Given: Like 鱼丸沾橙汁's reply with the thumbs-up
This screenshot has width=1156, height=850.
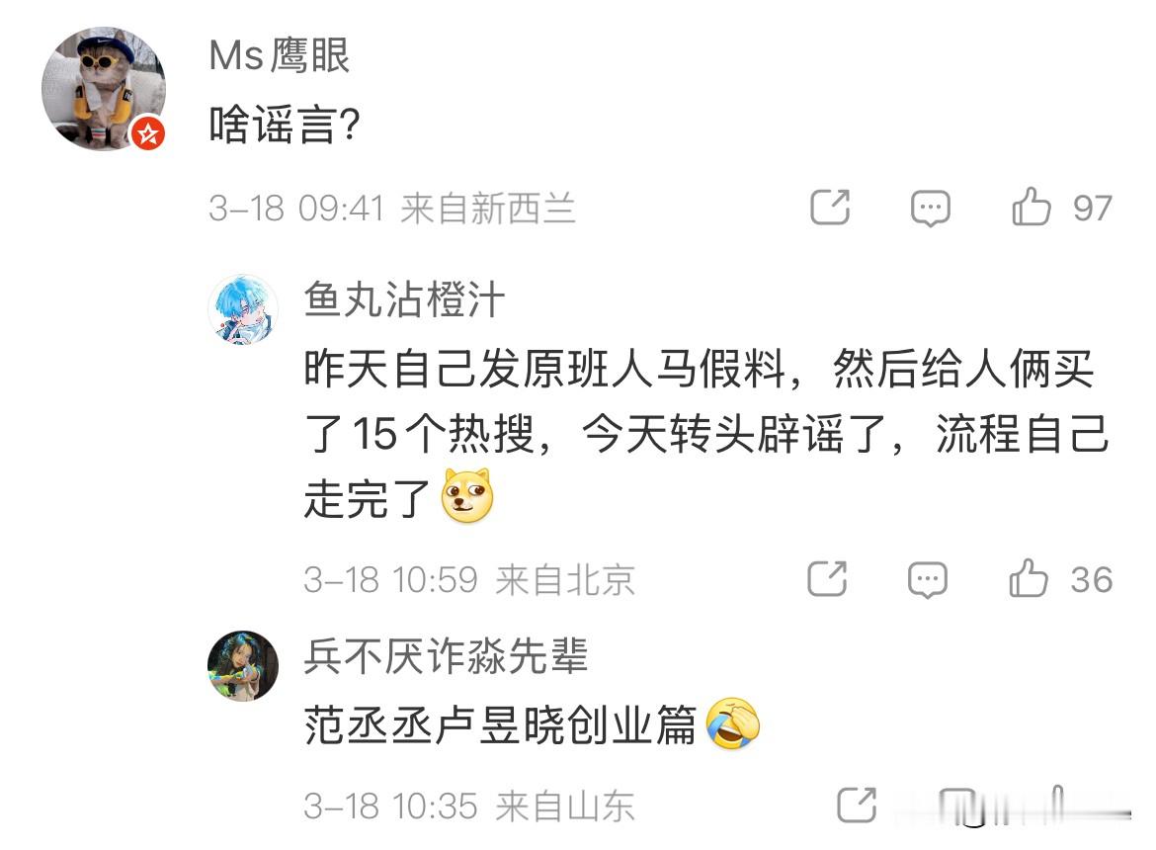Looking at the screenshot, I should [1029, 577].
